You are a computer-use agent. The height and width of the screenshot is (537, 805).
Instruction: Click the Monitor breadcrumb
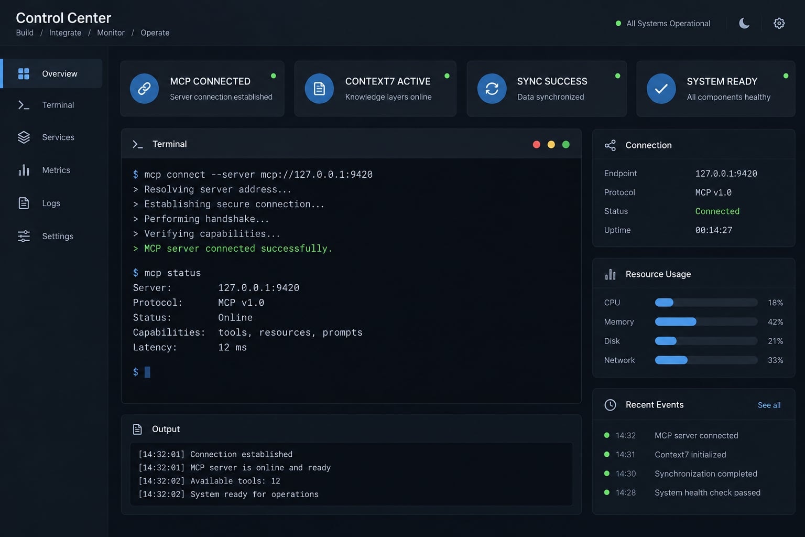point(111,33)
